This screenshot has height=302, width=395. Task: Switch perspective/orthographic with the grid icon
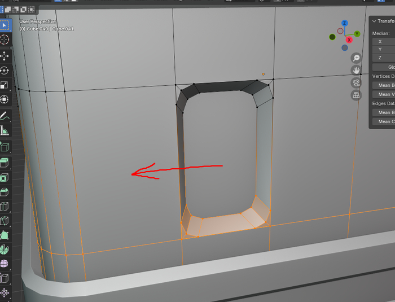356,95
